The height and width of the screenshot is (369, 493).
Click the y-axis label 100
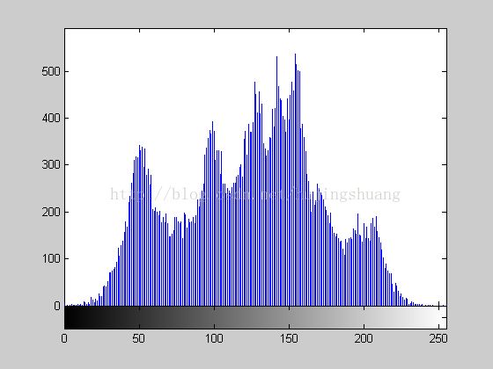(x=51, y=259)
